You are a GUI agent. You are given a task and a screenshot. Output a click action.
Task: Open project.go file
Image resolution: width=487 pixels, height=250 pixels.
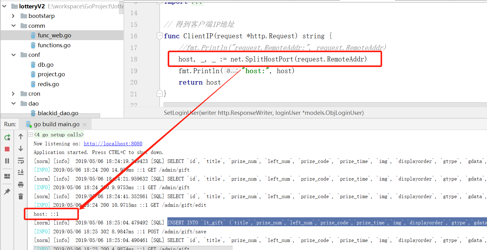pos(51,74)
